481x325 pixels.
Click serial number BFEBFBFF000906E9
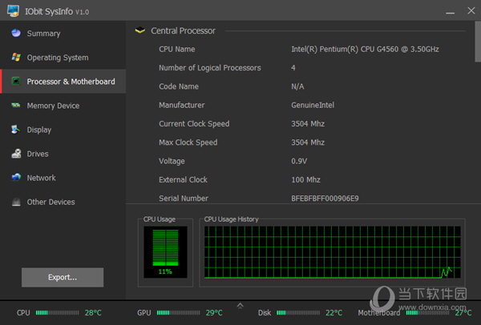[325, 199]
